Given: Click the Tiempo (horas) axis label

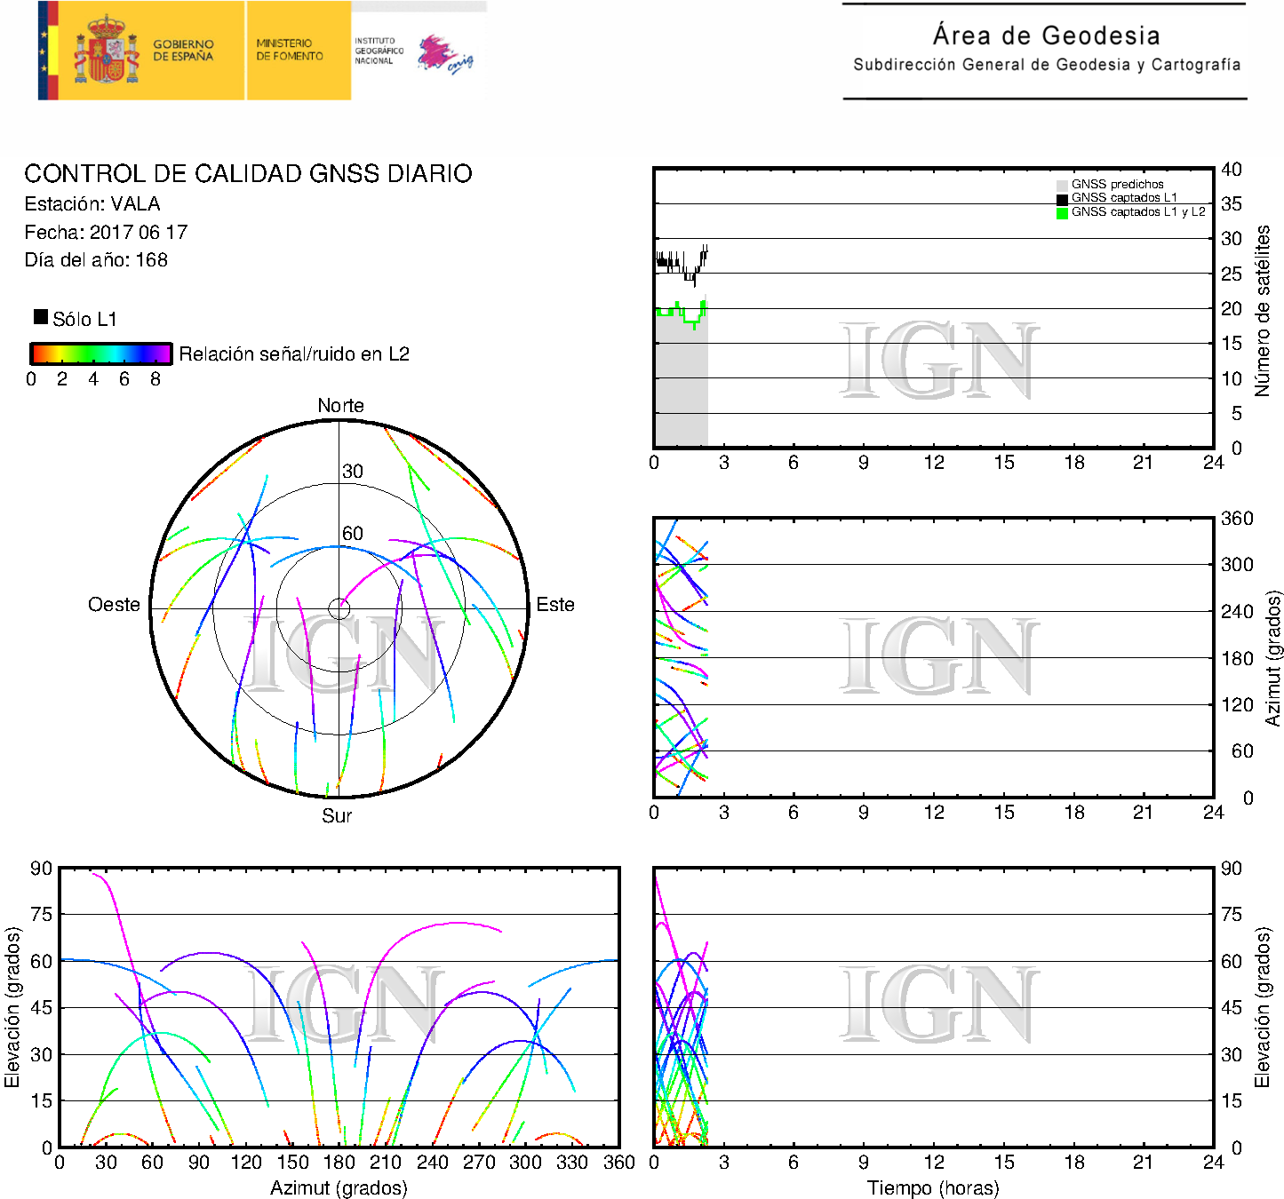Looking at the screenshot, I should point(933,1187).
